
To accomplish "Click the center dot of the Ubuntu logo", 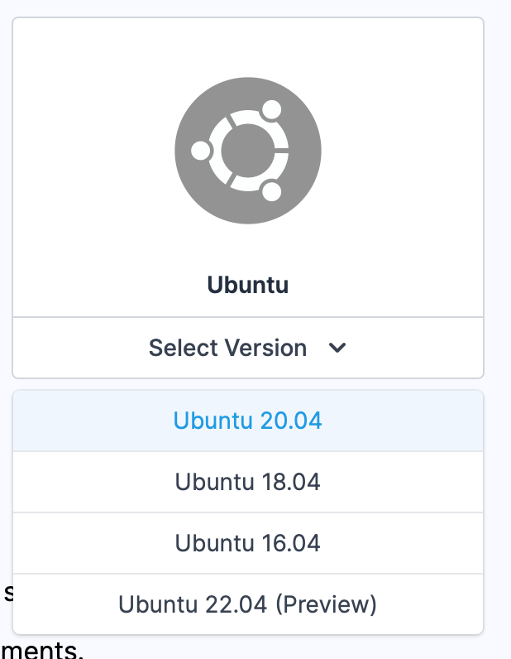I will (x=248, y=151).
